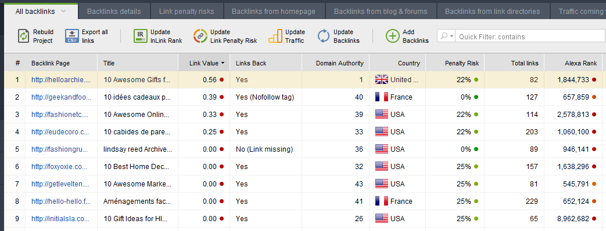Viewport: 606px width, 231px height.
Task: Open the Quick Filter search options dropdown
Action: coord(446,36)
